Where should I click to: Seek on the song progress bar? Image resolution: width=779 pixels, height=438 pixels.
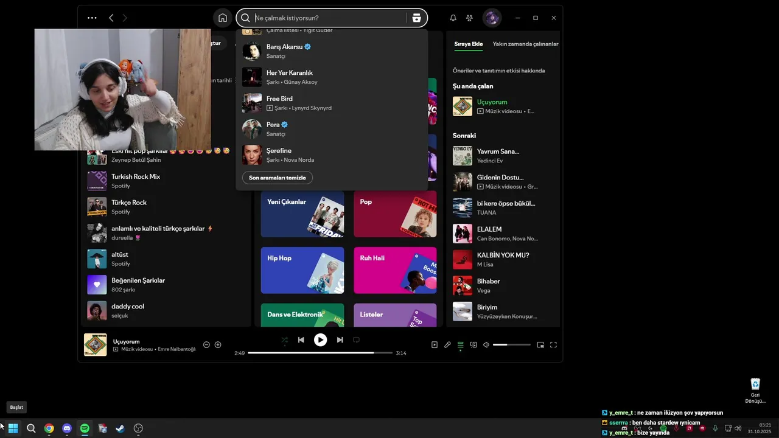pyautogui.click(x=320, y=353)
